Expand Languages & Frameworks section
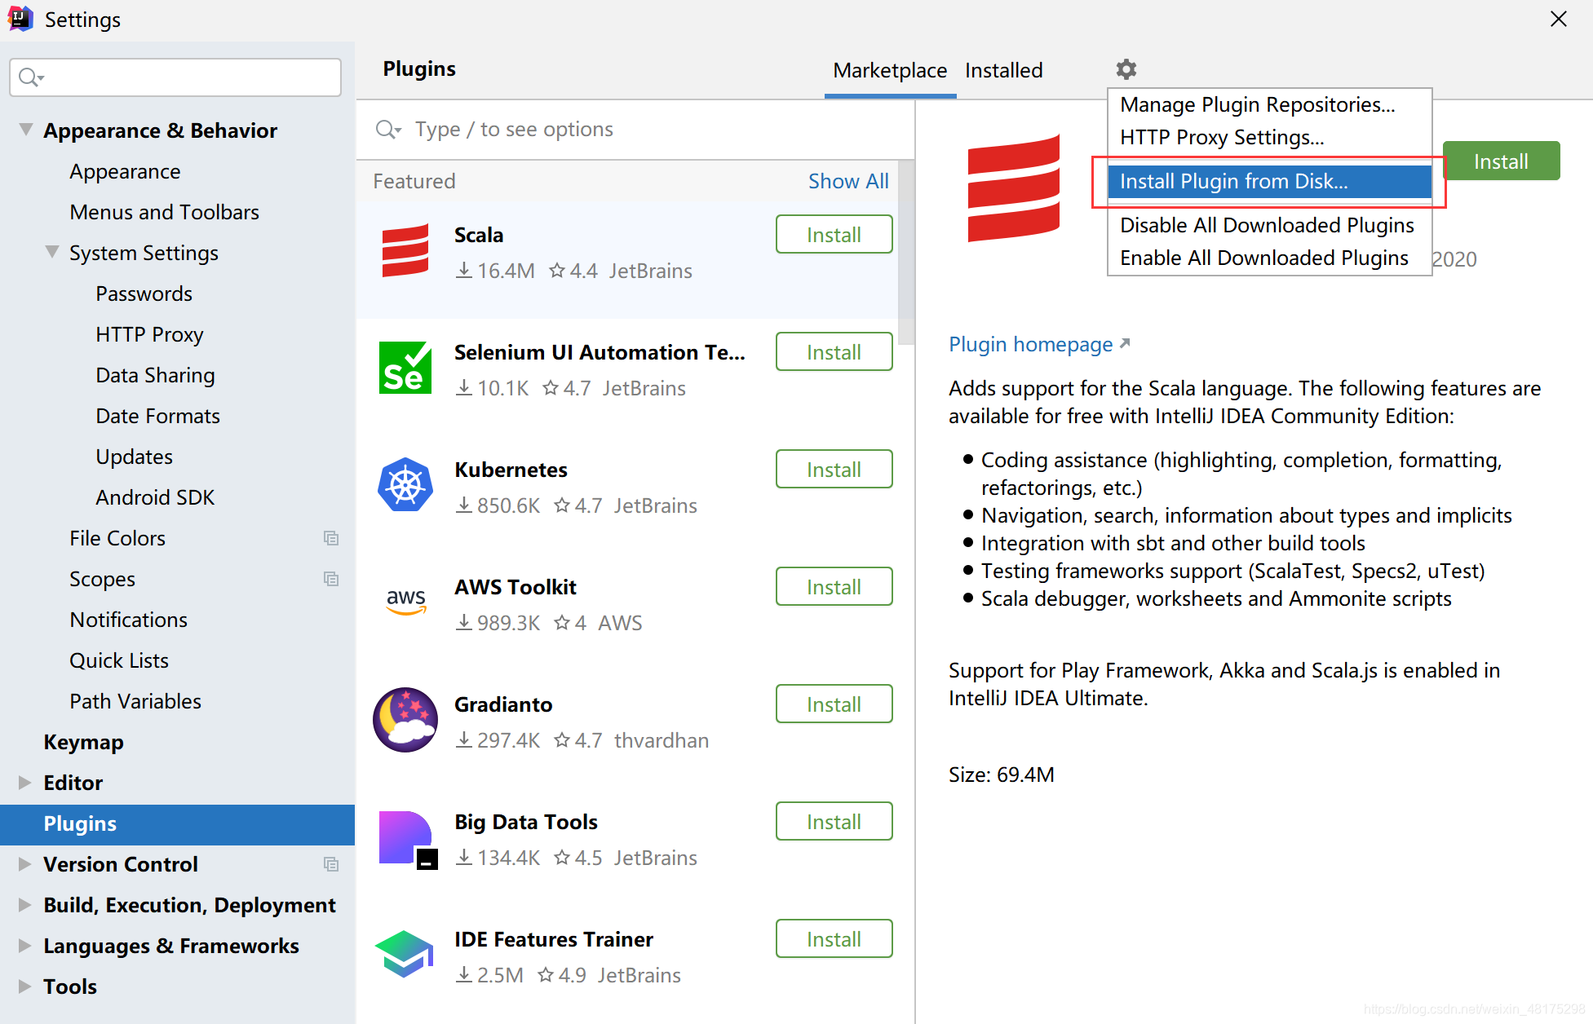The image size is (1593, 1024). (x=25, y=946)
